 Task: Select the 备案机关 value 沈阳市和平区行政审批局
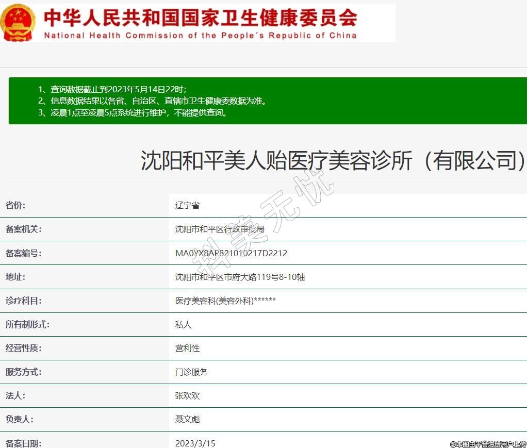point(220,229)
